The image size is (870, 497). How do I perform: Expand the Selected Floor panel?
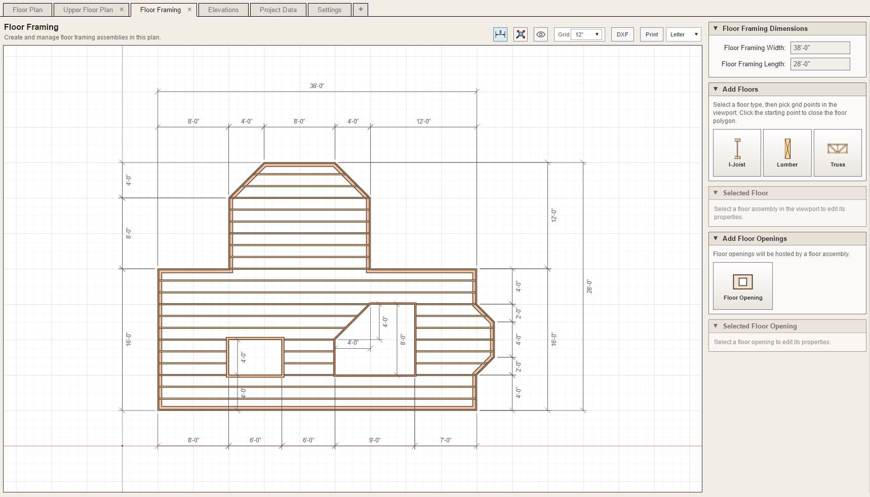point(716,193)
